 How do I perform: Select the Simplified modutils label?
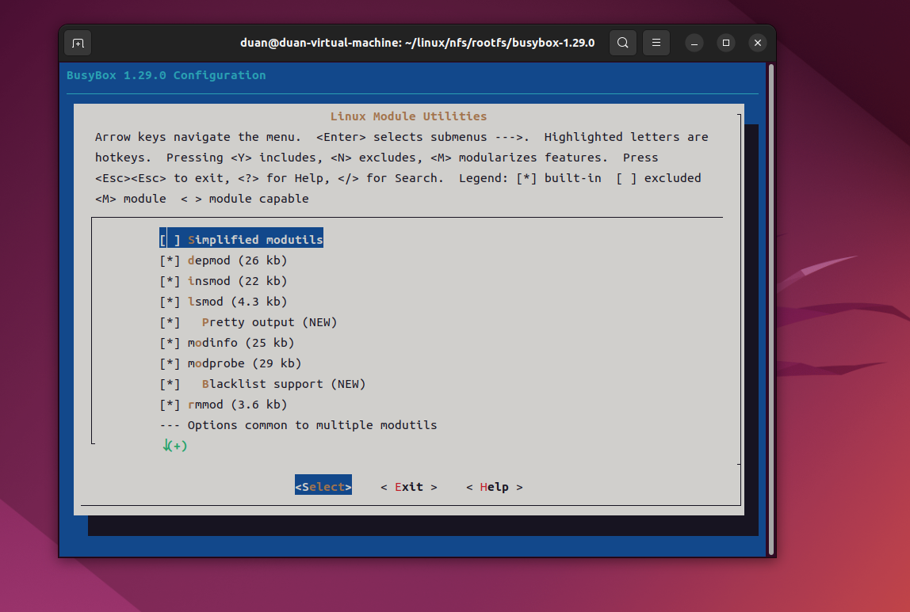(x=255, y=240)
